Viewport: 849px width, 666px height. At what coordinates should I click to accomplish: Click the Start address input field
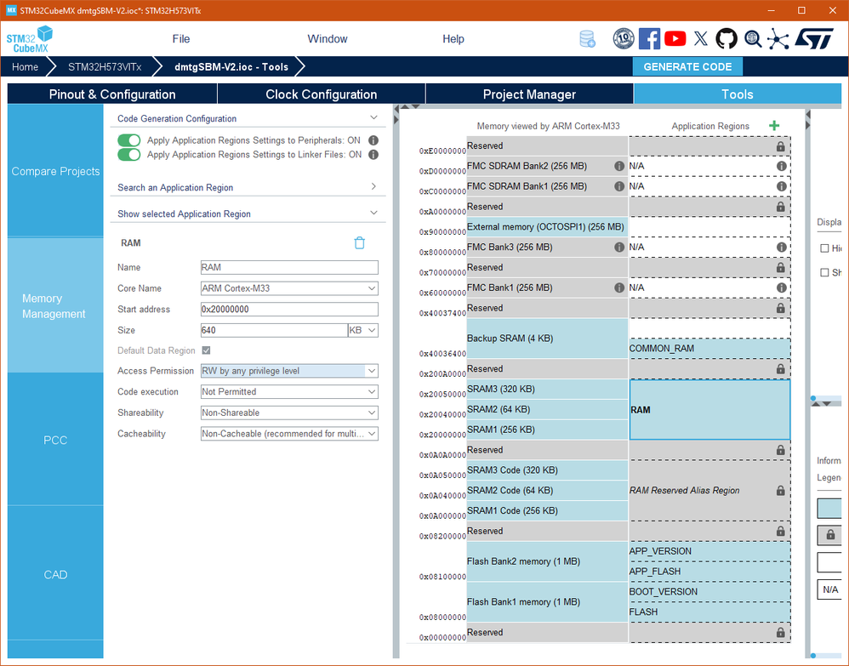point(289,309)
